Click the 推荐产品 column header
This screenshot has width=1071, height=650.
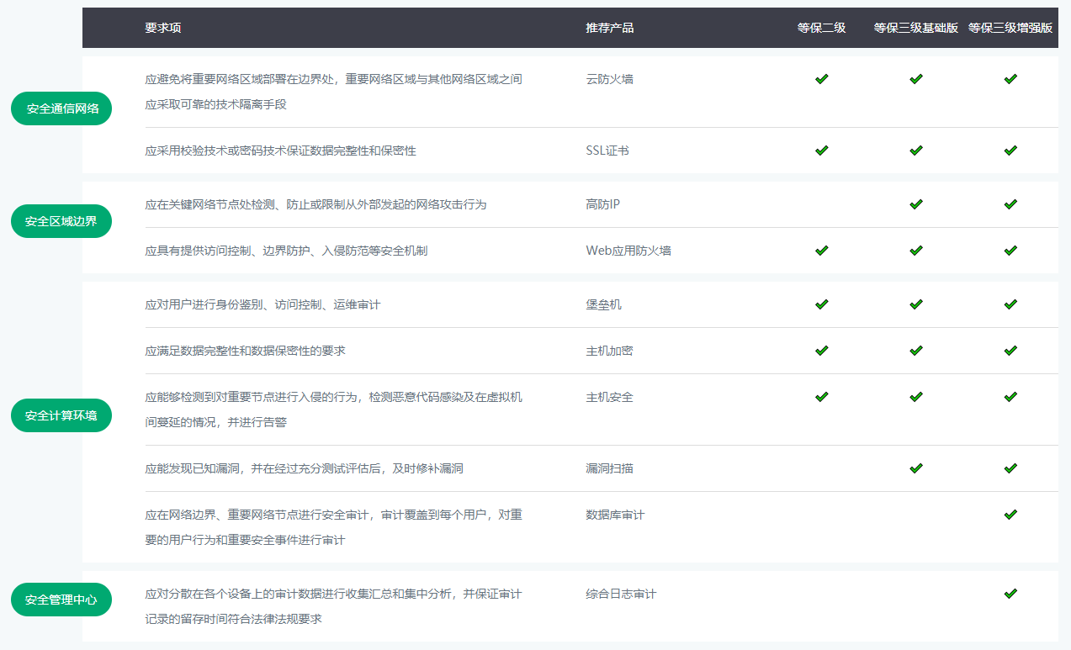click(610, 28)
